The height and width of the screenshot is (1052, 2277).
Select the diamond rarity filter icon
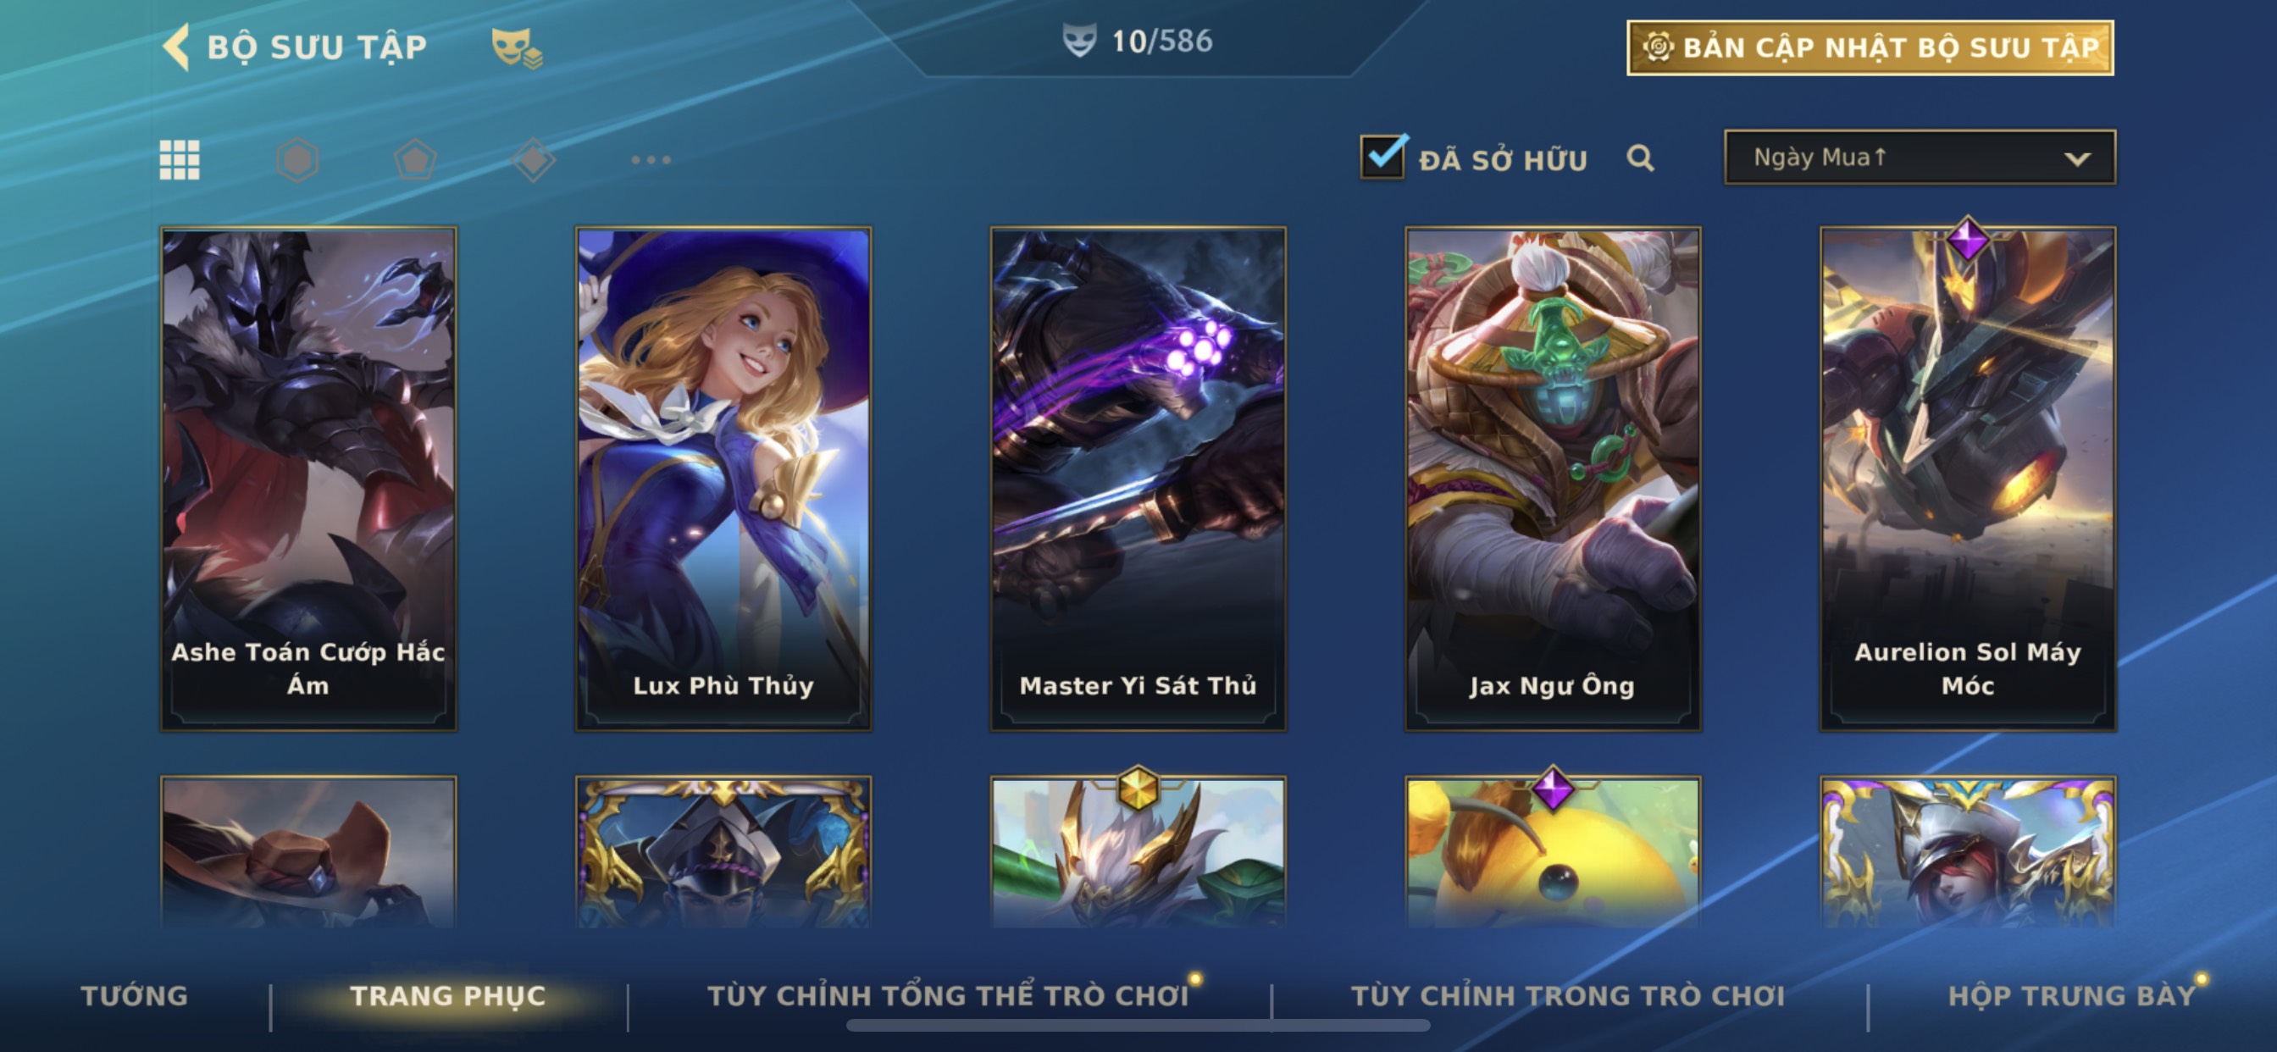[533, 160]
